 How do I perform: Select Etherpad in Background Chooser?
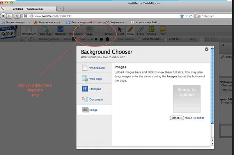(94, 89)
